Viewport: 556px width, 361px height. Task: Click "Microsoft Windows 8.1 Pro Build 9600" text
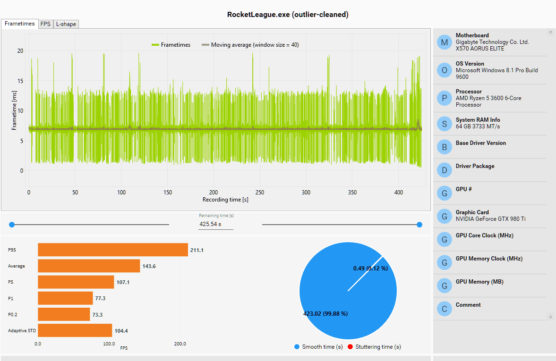coord(497,73)
